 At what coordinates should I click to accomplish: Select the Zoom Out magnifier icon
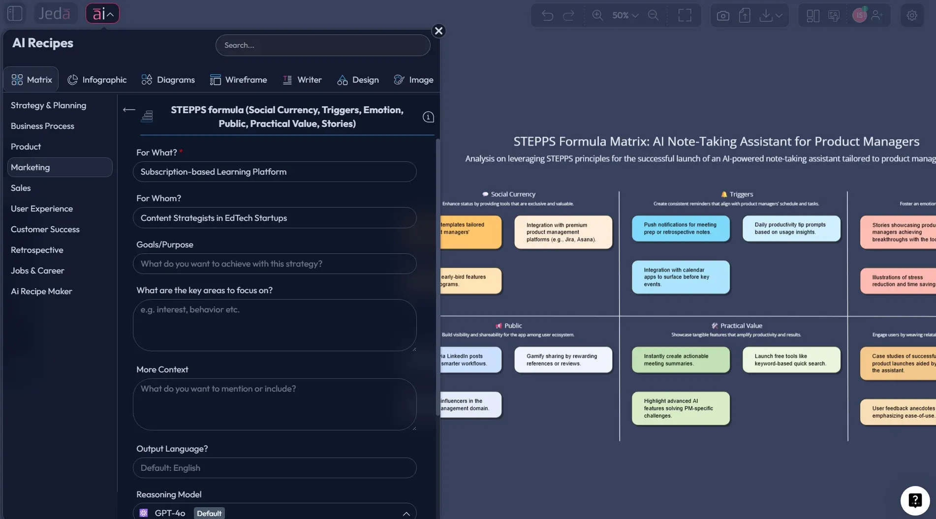(x=654, y=15)
